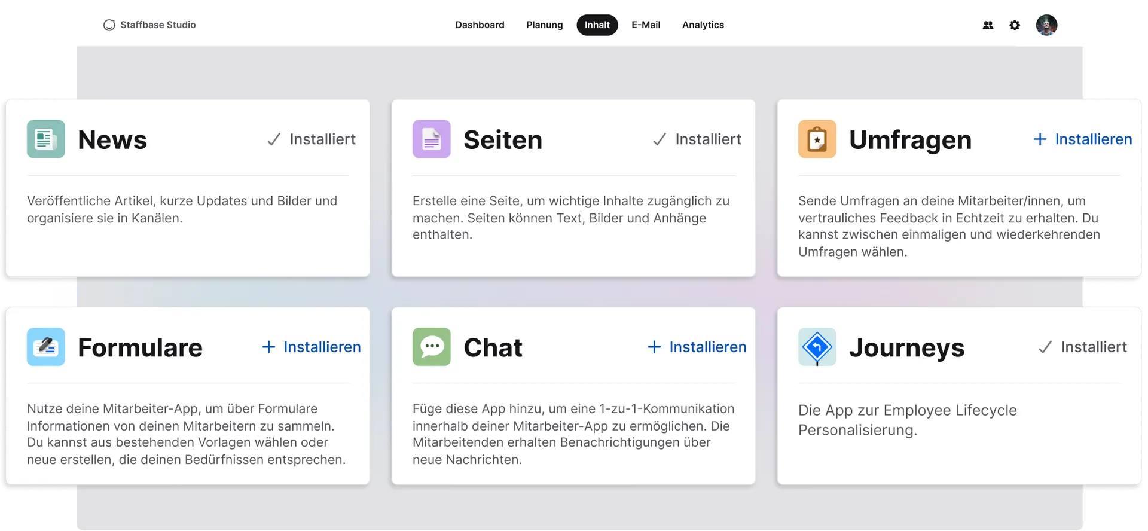Select the Planung navigation item
This screenshot has height=531, width=1148.
[544, 25]
